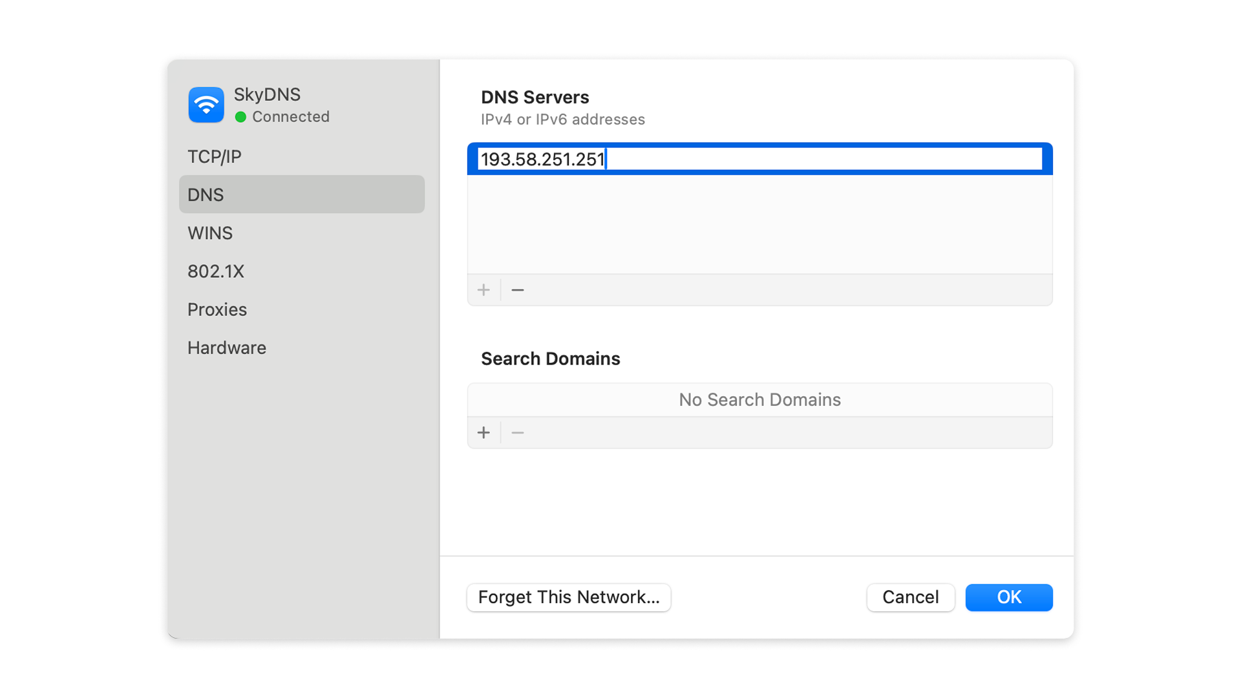This screenshot has width=1241, height=698.
Task: Click the SkyDNS network name
Action: coord(267,95)
